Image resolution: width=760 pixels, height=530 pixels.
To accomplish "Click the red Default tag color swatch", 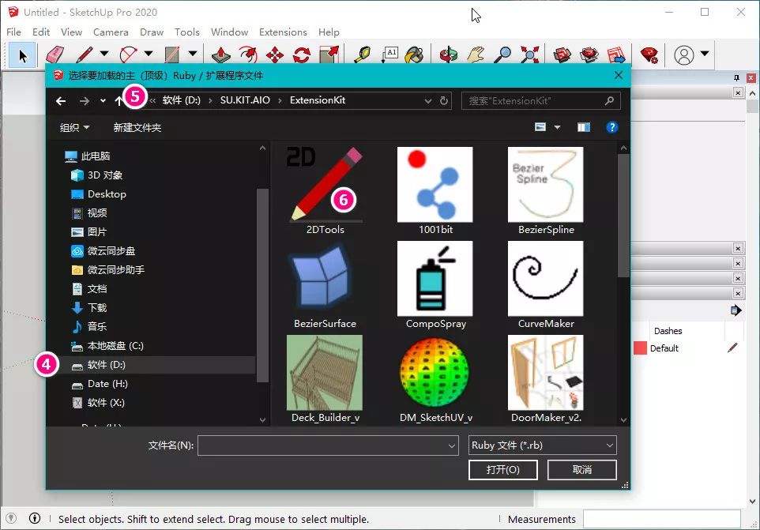I will click(640, 348).
